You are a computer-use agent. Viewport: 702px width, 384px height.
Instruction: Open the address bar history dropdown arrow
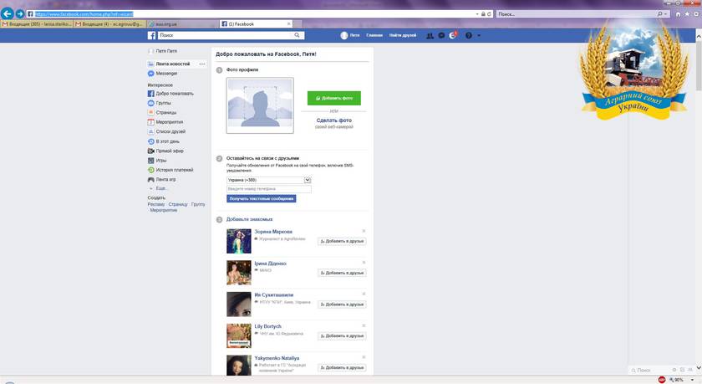click(x=477, y=14)
